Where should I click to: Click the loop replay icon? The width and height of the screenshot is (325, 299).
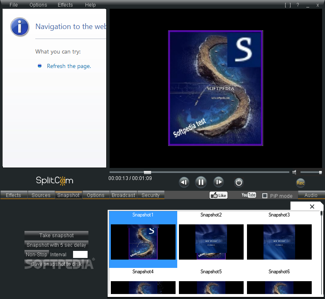(x=239, y=182)
